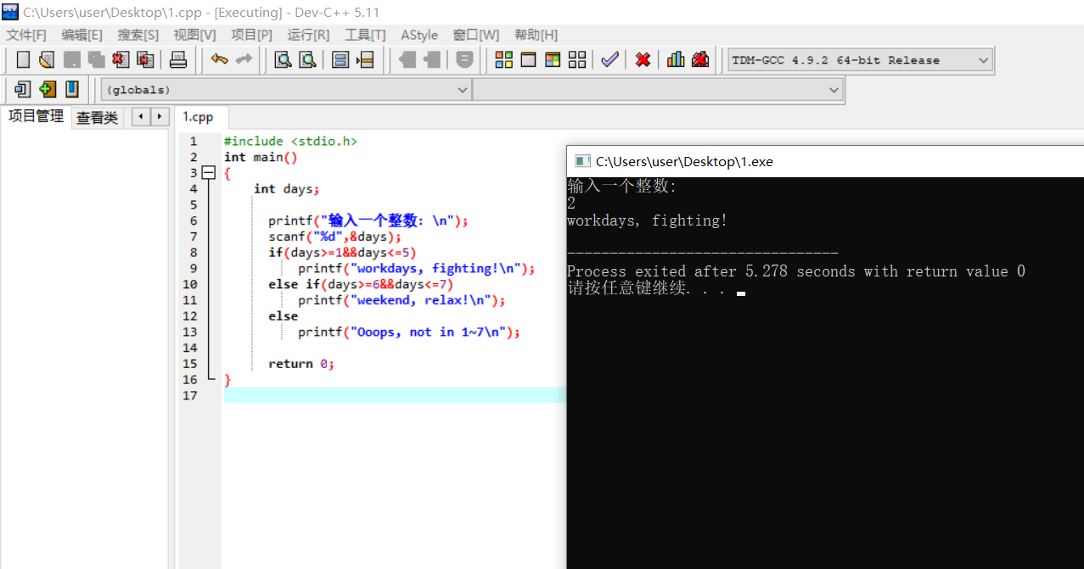Viewport: 1084px width, 569px height.
Task: Click line number 17 in the gutter
Action: coord(189,396)
